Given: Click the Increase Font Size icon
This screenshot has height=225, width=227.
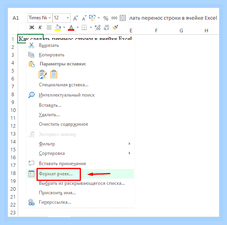Looking at the screenshot, I should (75, 18).
